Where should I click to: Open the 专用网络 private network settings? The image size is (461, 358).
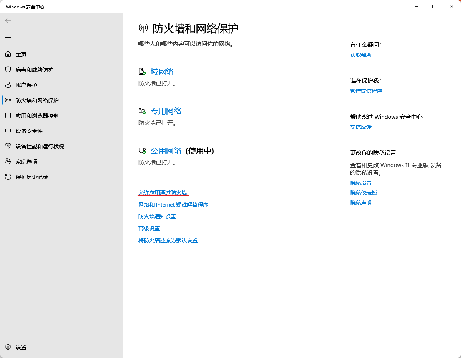pos(166,111)
